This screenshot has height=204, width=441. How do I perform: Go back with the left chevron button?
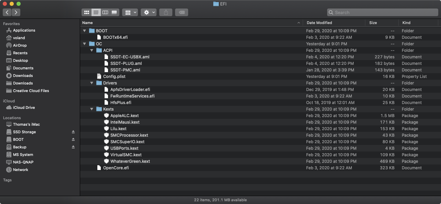pyautogui.click(x=7, y=12)
